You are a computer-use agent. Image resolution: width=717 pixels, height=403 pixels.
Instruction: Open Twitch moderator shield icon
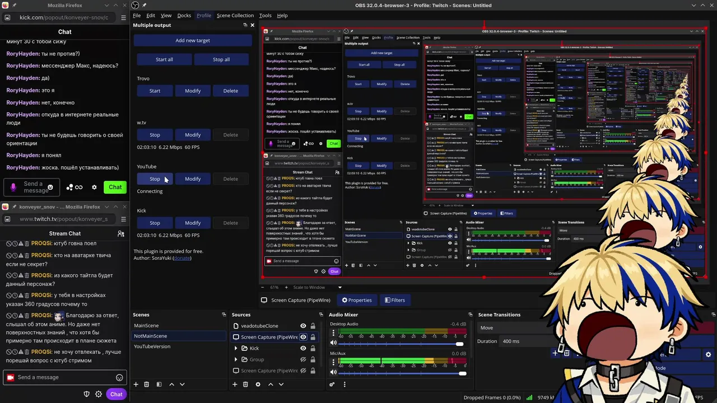pos(86,394)
